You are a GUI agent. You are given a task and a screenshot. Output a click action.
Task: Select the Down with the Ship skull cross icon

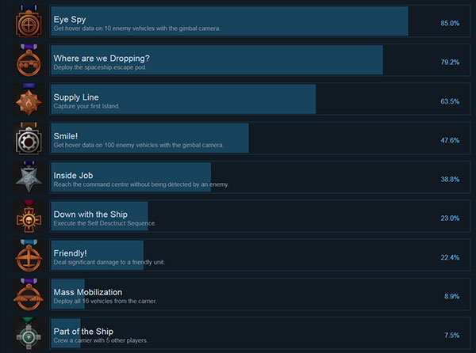click(x=29, y=216)
